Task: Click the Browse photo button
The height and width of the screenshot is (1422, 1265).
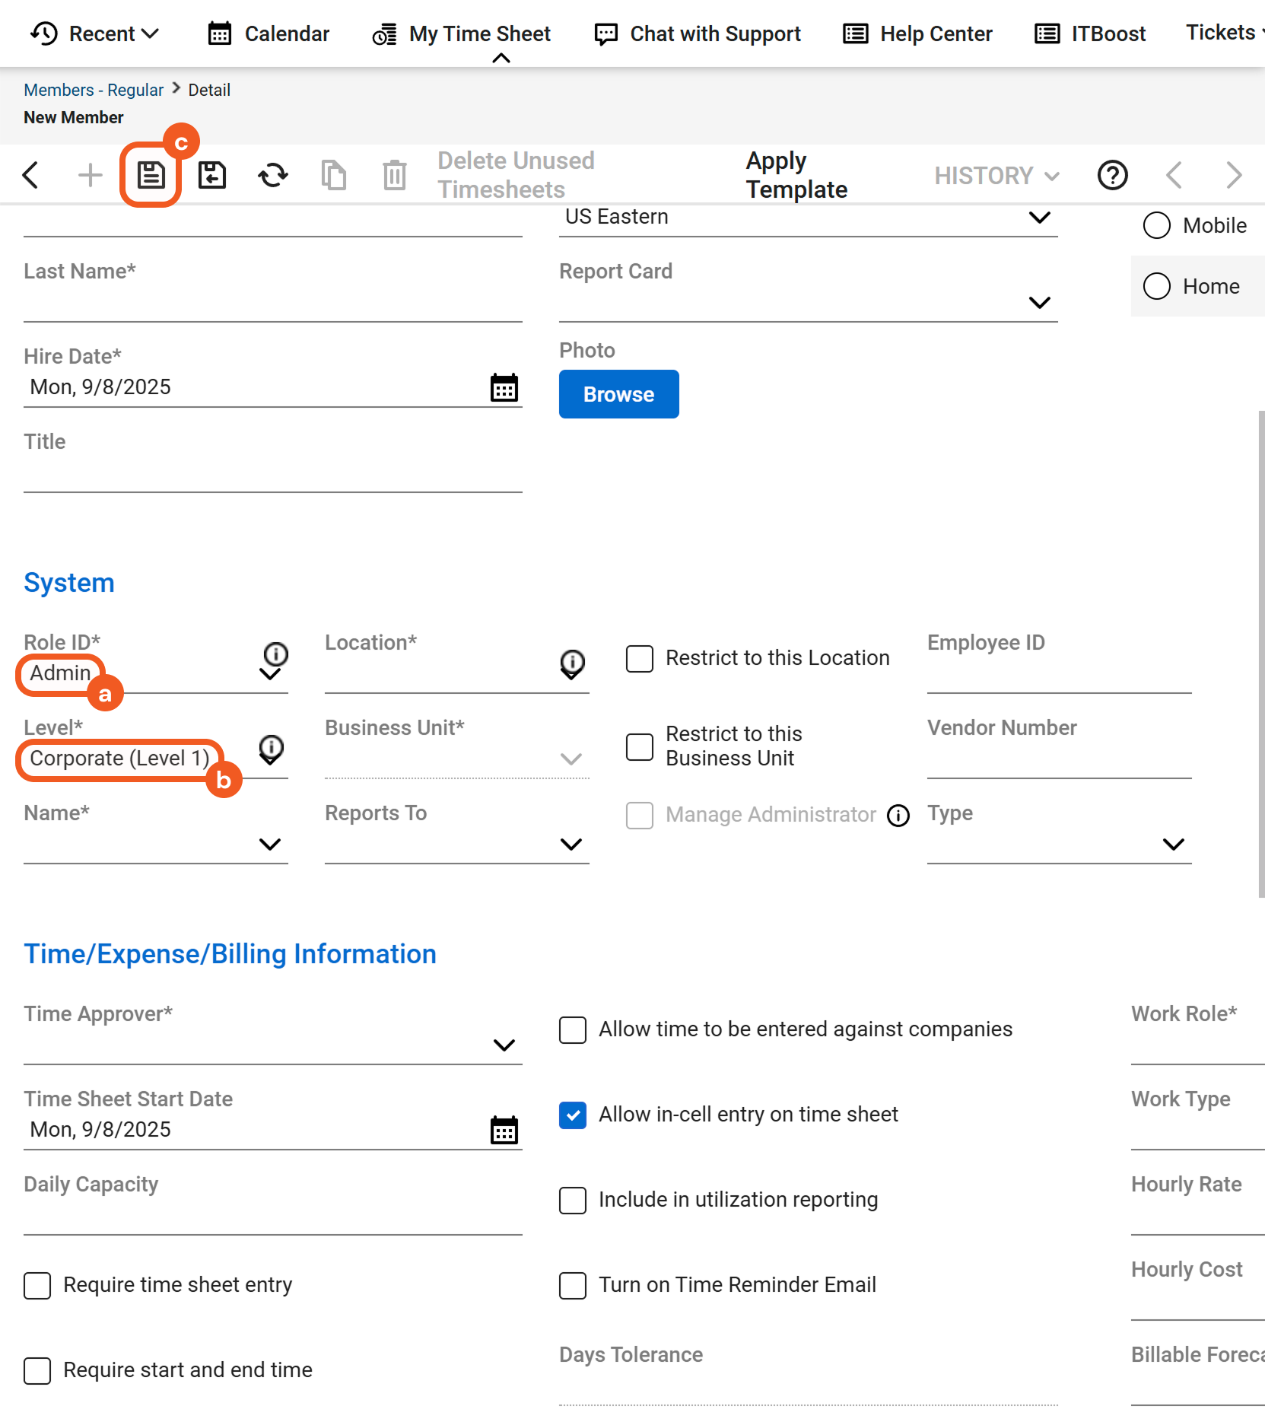Action: point(618,394)
